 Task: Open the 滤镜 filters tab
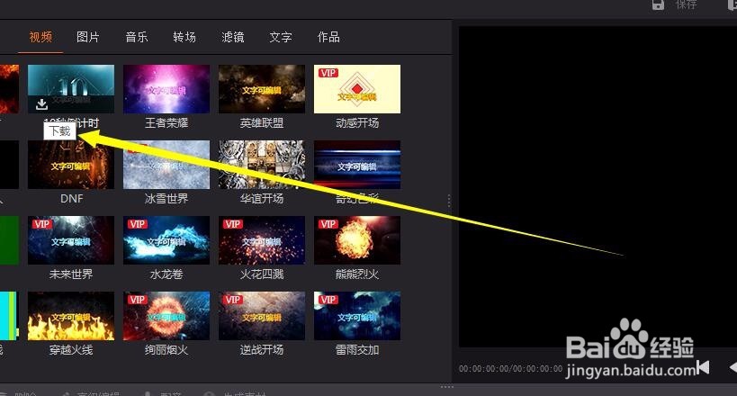pos(233,37)
